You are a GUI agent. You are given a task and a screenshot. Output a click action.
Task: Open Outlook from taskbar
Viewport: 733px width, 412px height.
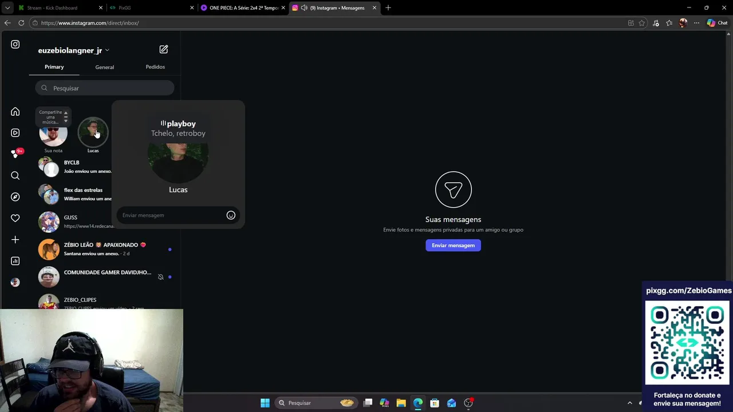[x=451, y=403]
